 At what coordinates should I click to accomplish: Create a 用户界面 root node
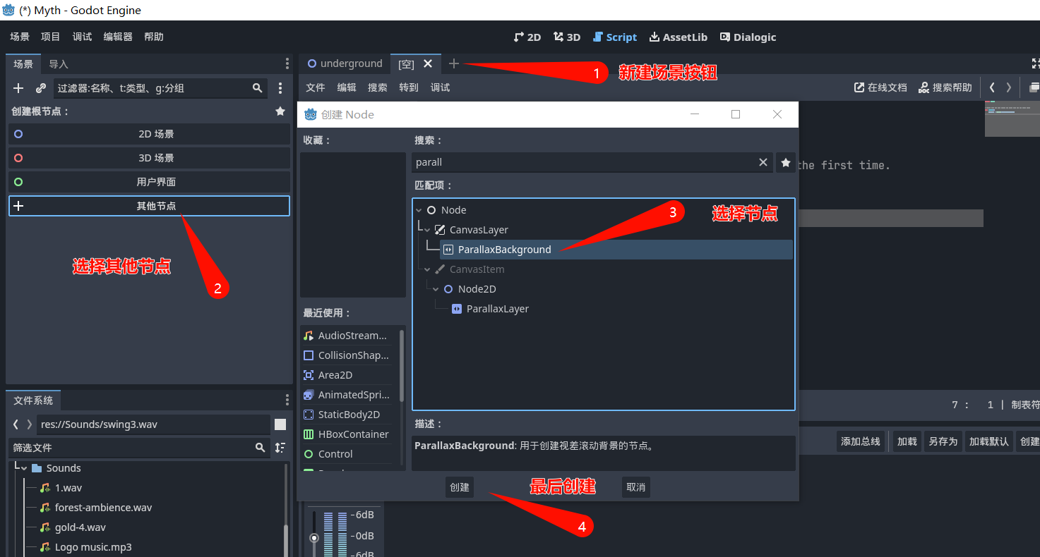pos(149,182)
